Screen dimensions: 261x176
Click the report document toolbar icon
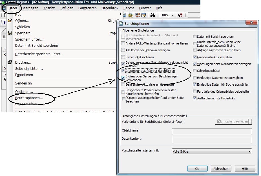(125, 15)
